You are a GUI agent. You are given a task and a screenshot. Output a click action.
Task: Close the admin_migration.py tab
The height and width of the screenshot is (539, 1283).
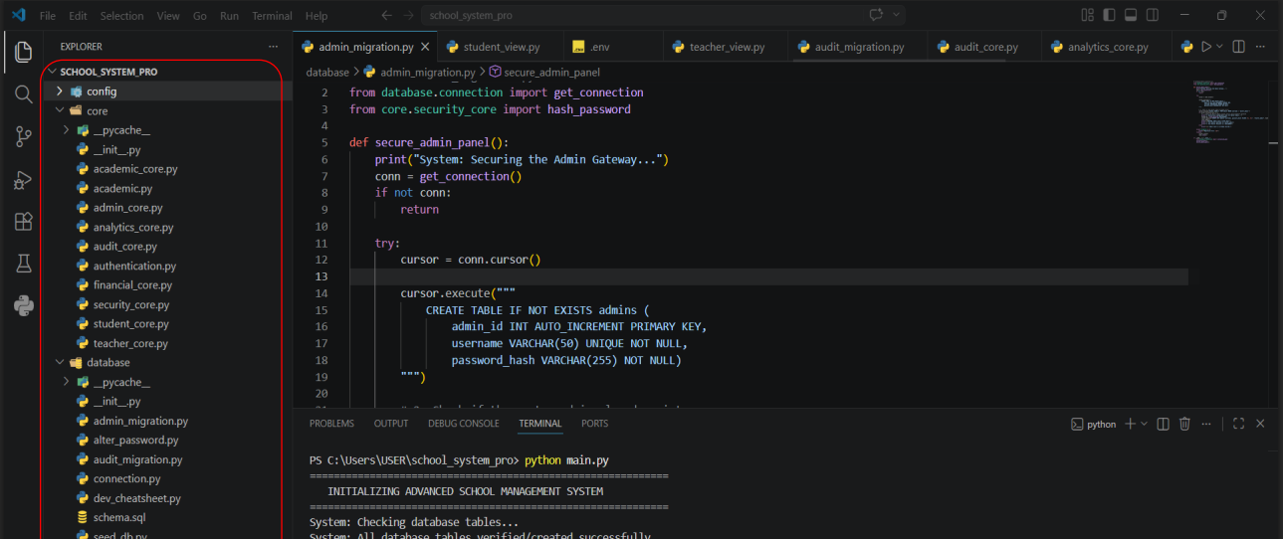pos(426,47)
